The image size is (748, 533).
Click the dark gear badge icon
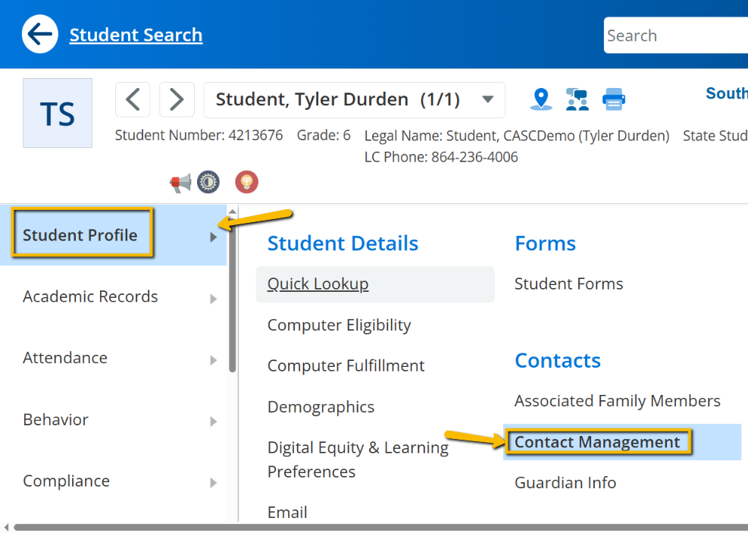[208, 182]
